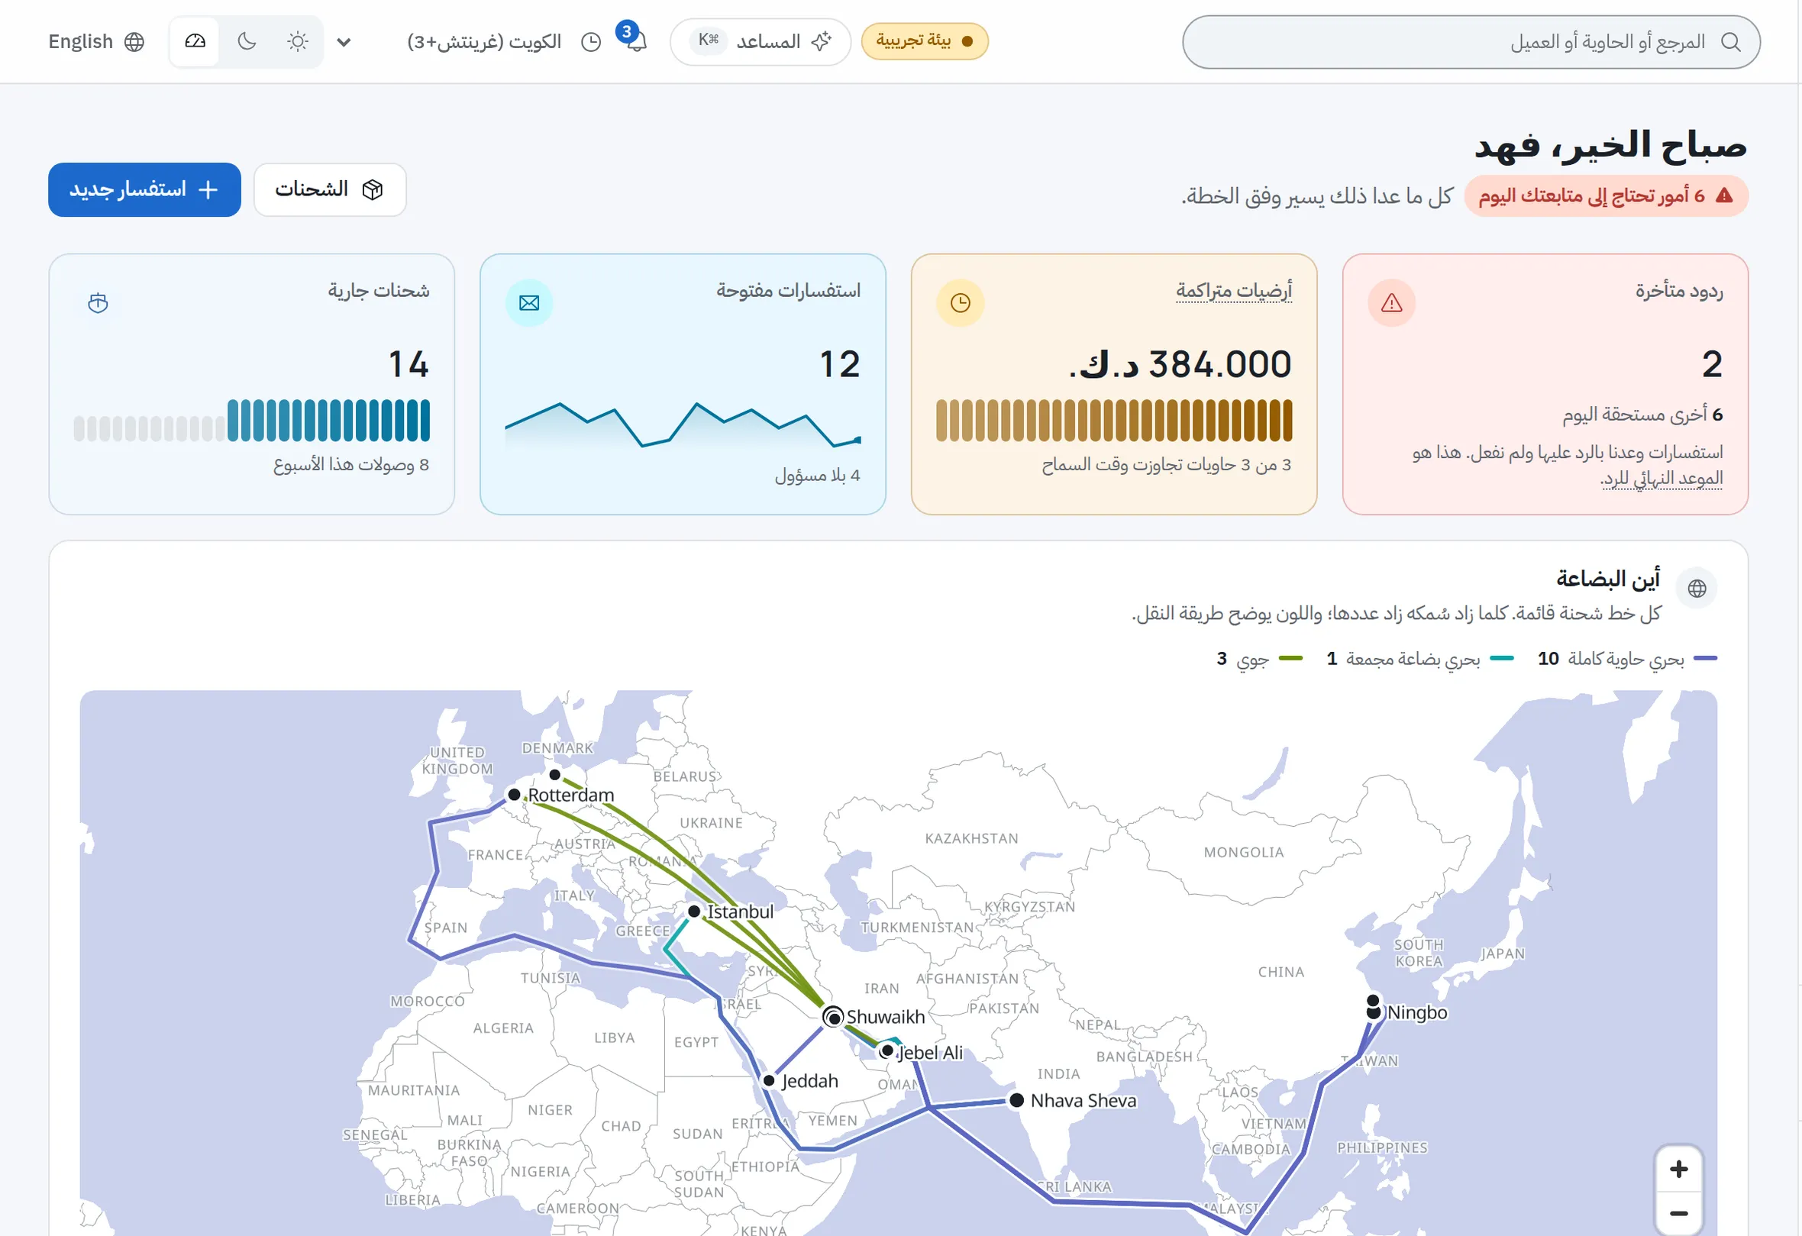The width and height of the screenshot is (1802, 1236).
Task: Select the Istanbul port marker
Action: 694,912
